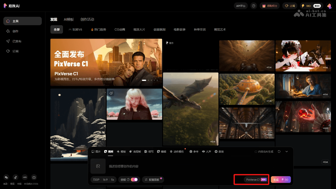Switch to the 发现 tab
The height and width of the screenshot is (189, 336).
click(54, 19)
